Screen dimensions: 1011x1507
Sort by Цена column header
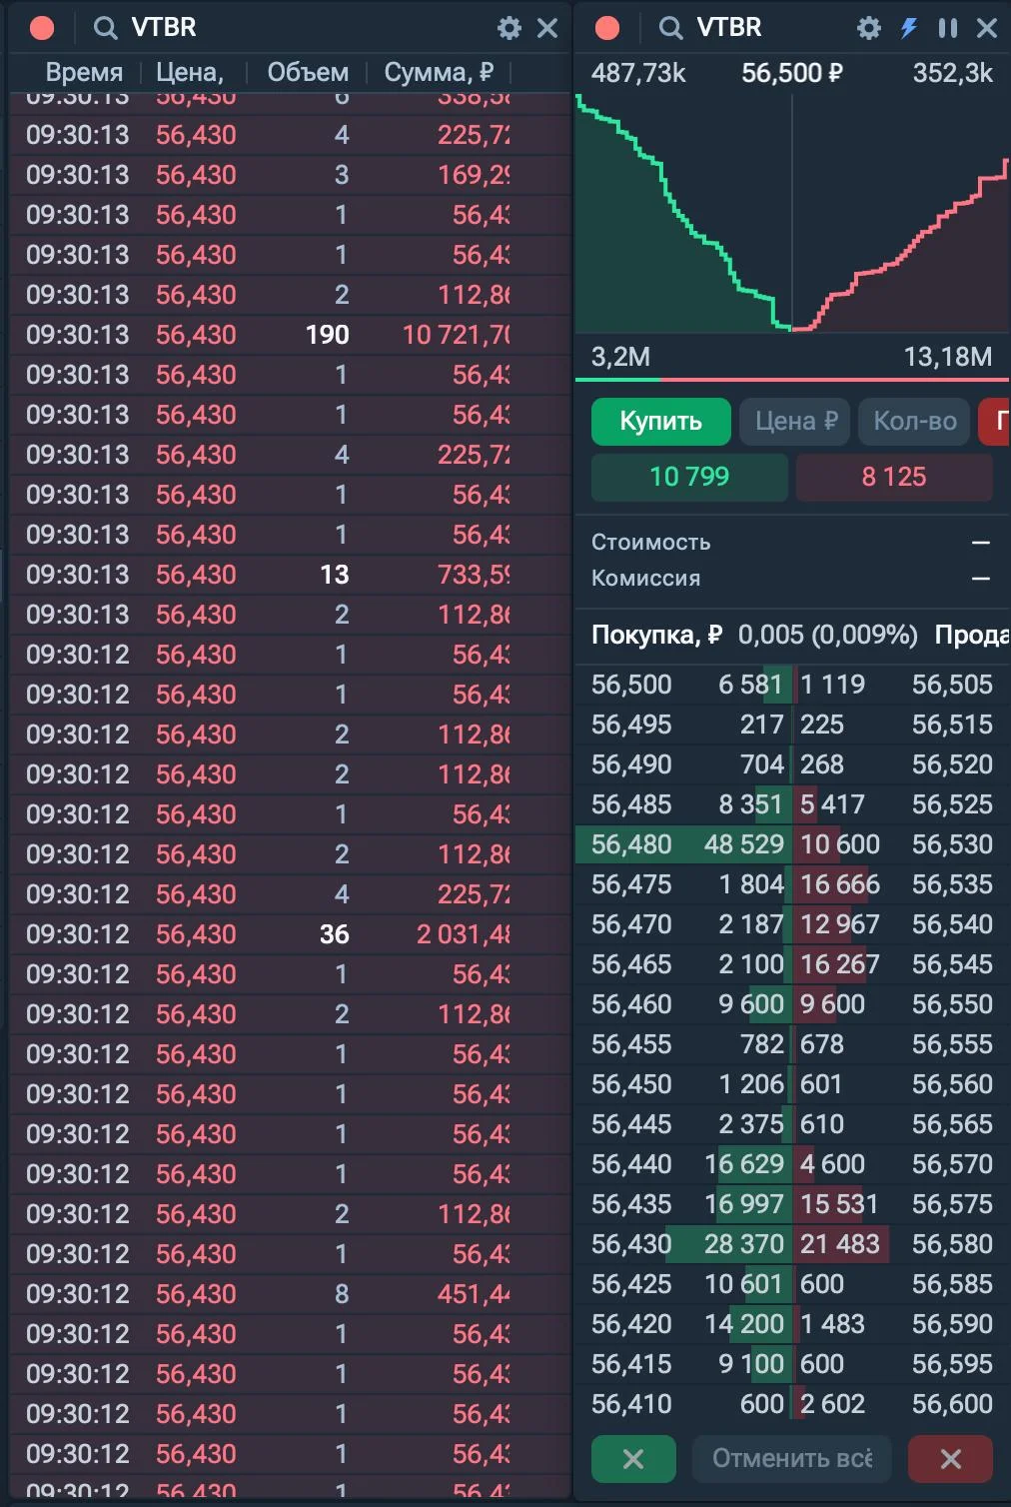[190, 73]
